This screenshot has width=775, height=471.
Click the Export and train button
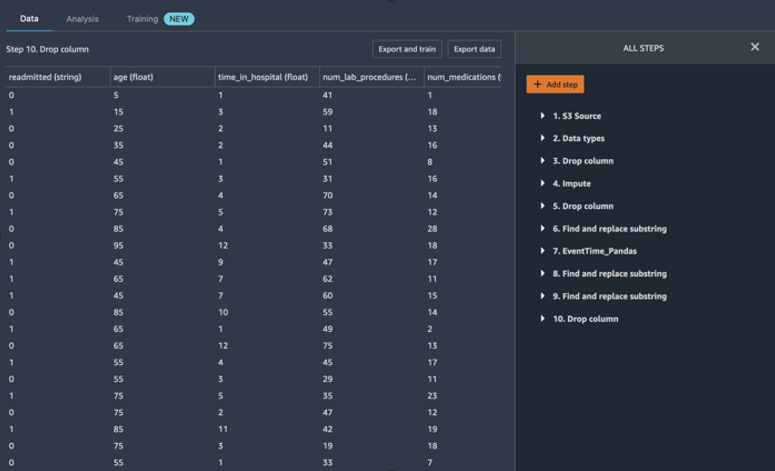click(407, 49)
